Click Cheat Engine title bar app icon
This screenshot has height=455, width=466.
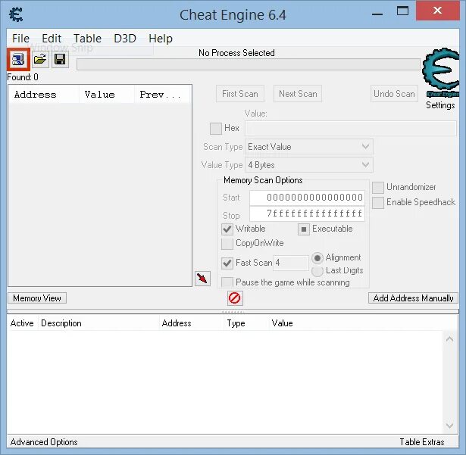(16, 14)
